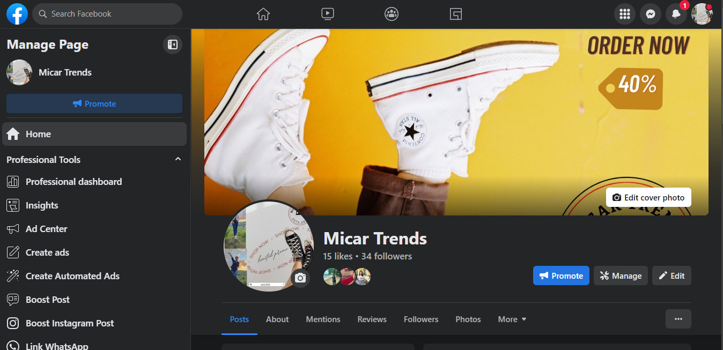Open Professional dashboard in sidebar
This screenshot has width=723, height=350.
tap(94, 182)
